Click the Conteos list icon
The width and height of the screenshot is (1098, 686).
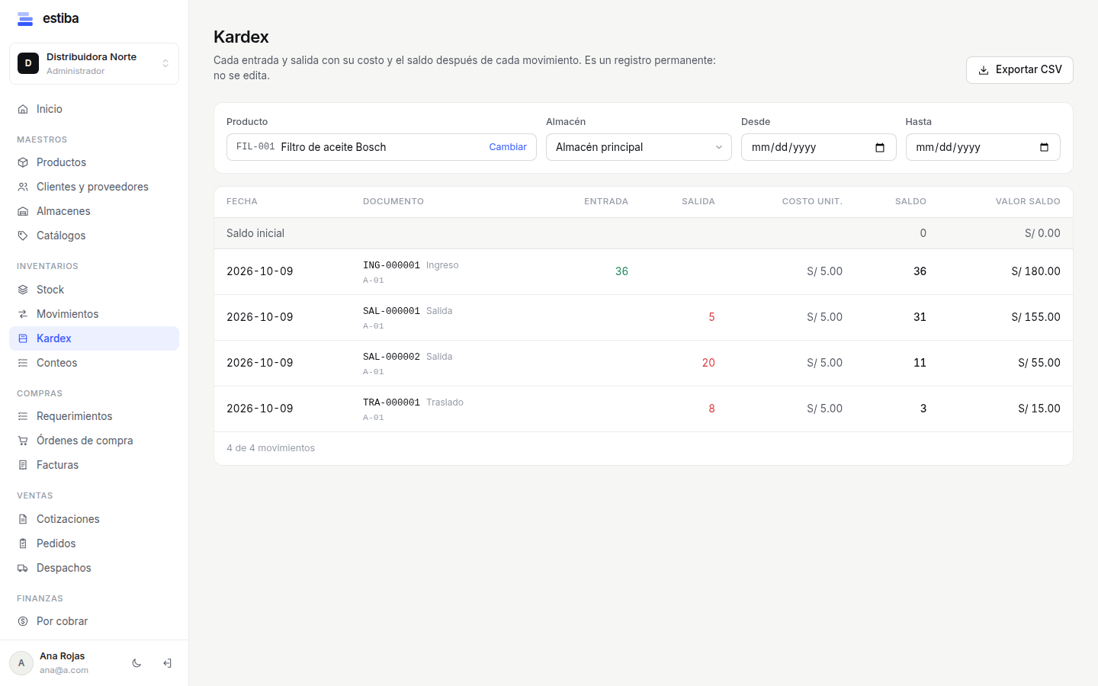click(23, 363)
